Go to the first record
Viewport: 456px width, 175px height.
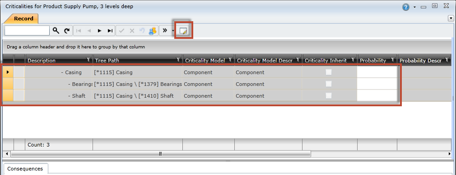79,31
